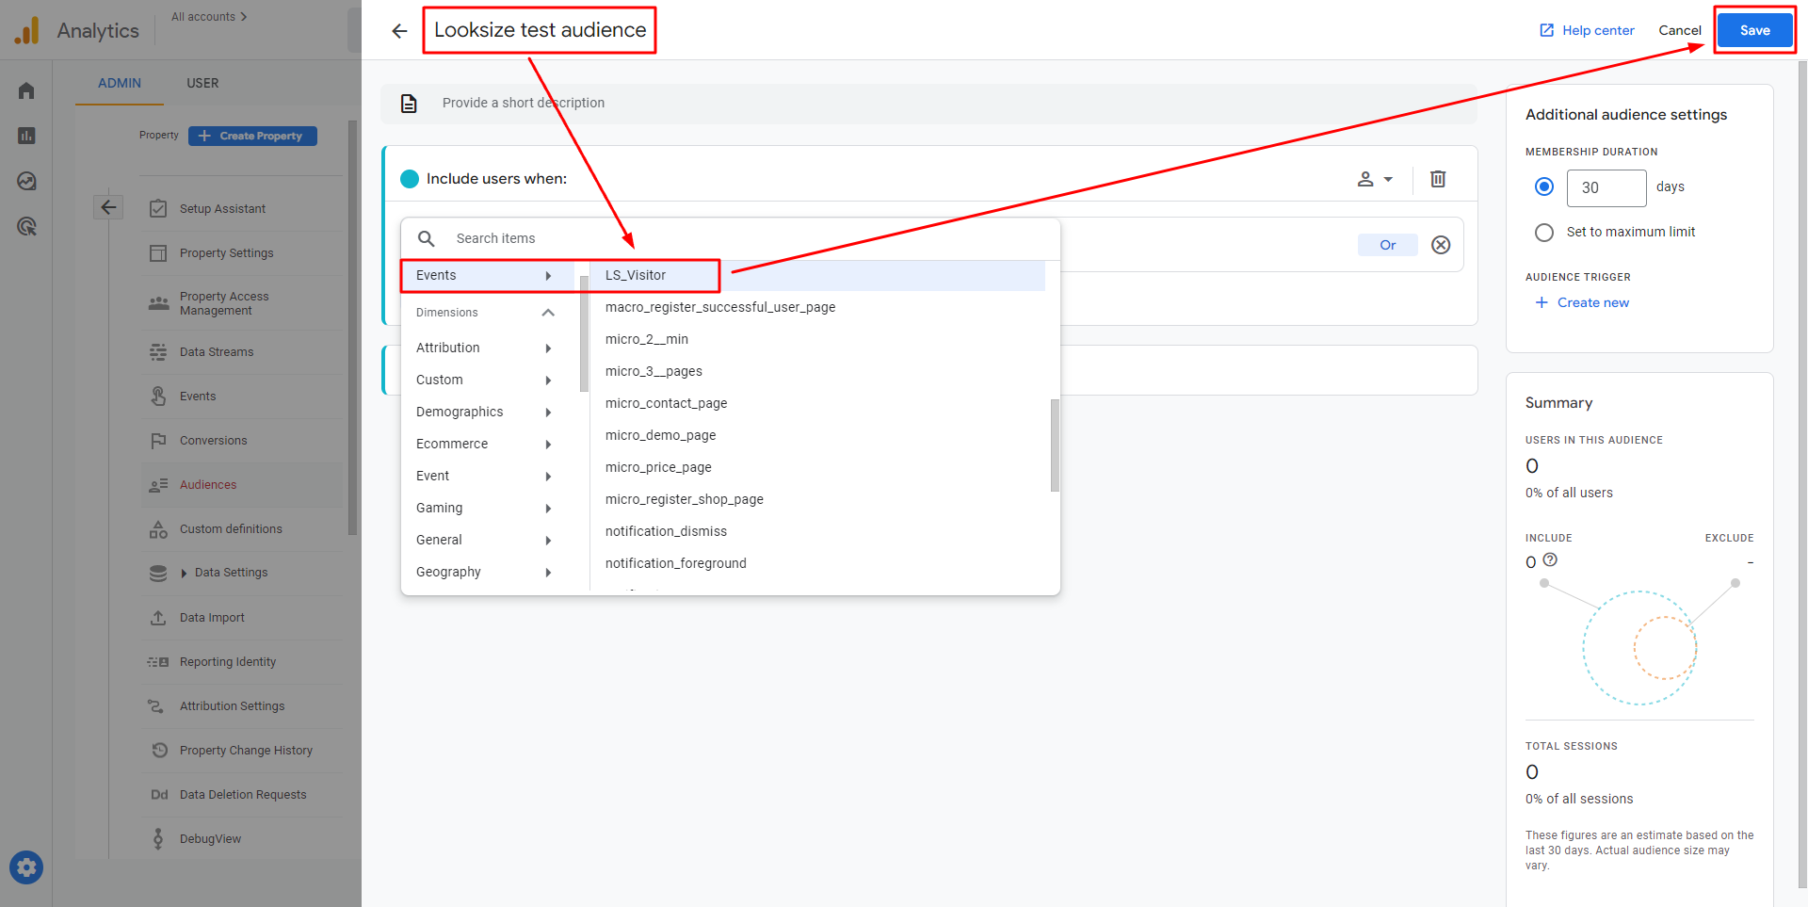Click the Property Access Management people icon
The width and height of the screenshot is (1808, 907).
pyautogui.click(x=158, y=303)
